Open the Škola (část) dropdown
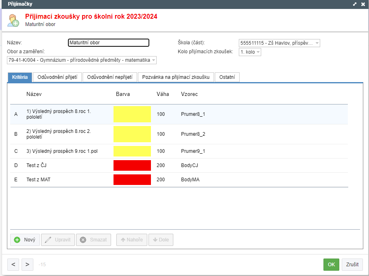369x276 pixels. [279, 43]
